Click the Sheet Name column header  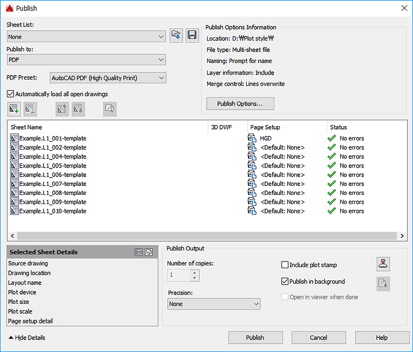[x=108, y=127]
